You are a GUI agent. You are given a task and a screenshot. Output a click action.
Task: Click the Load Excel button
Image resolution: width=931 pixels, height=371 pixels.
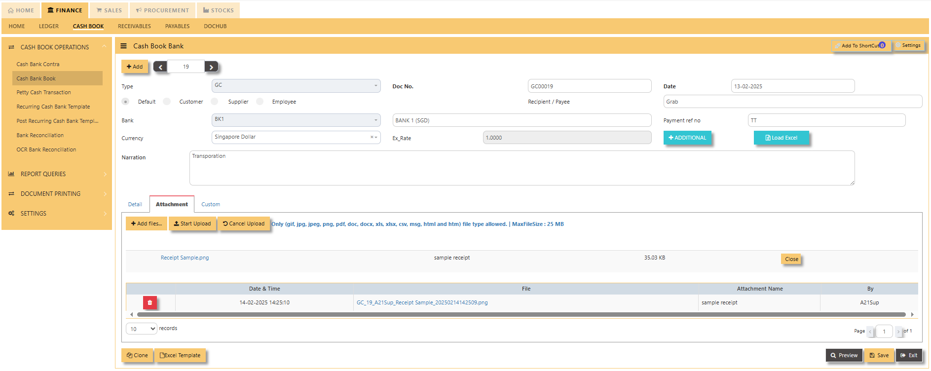click(x=781, y=138)
